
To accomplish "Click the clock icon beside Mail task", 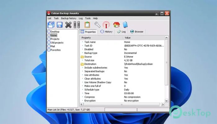I will [x=49, y=46].
